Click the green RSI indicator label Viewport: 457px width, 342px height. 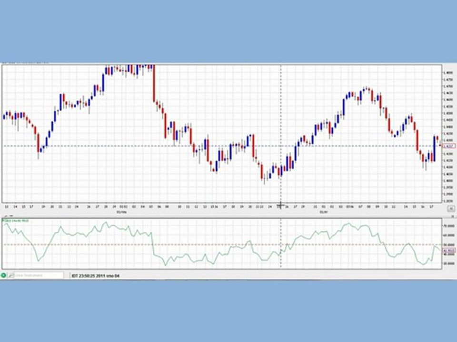pyautogui.click(x=16, y=221)
